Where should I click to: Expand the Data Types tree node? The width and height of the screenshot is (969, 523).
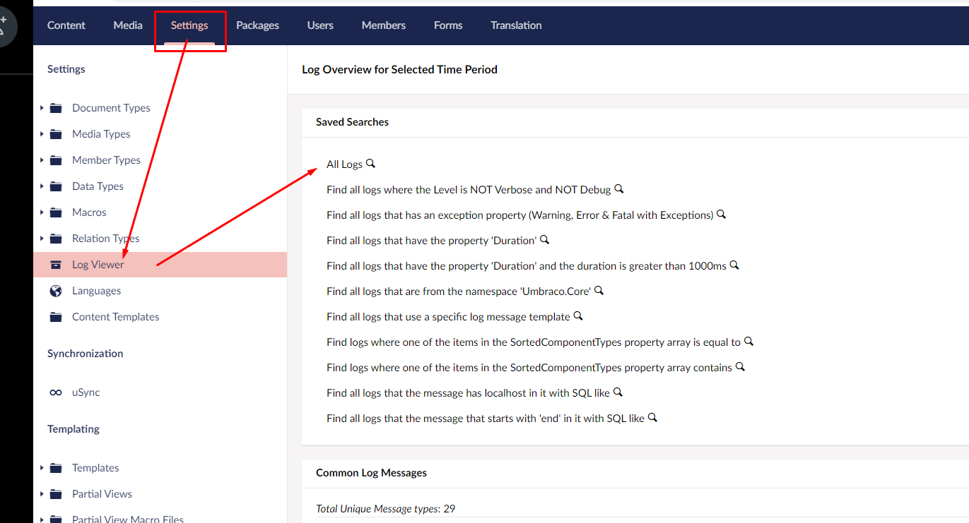click(x=42, y=186)
